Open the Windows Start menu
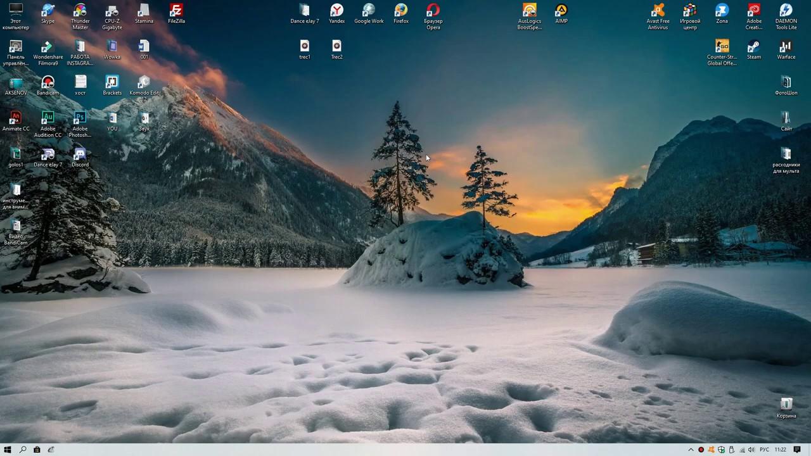 [8, 450]
